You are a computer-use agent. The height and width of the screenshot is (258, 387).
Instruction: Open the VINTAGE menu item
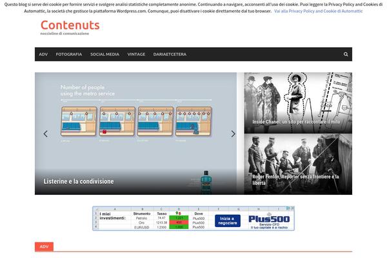[x=136, y=54]
